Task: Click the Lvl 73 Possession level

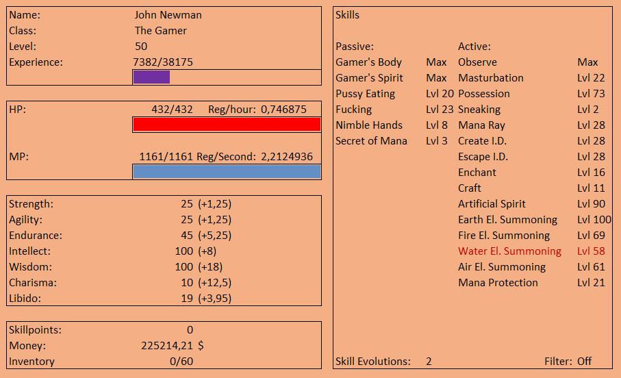Action: [591, 94]
